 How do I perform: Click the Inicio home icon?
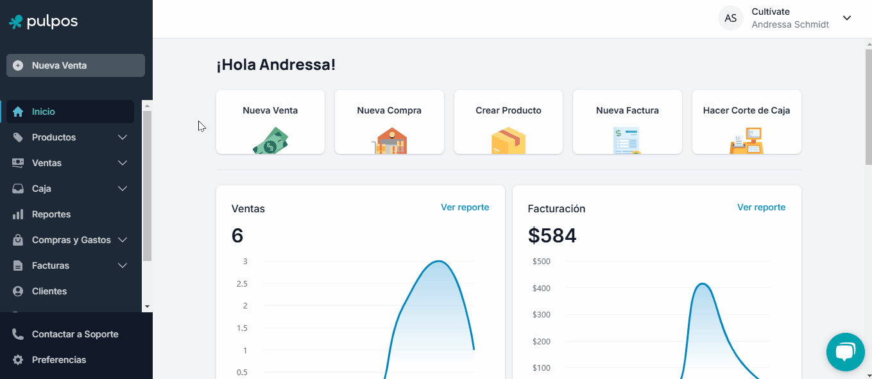18,112
